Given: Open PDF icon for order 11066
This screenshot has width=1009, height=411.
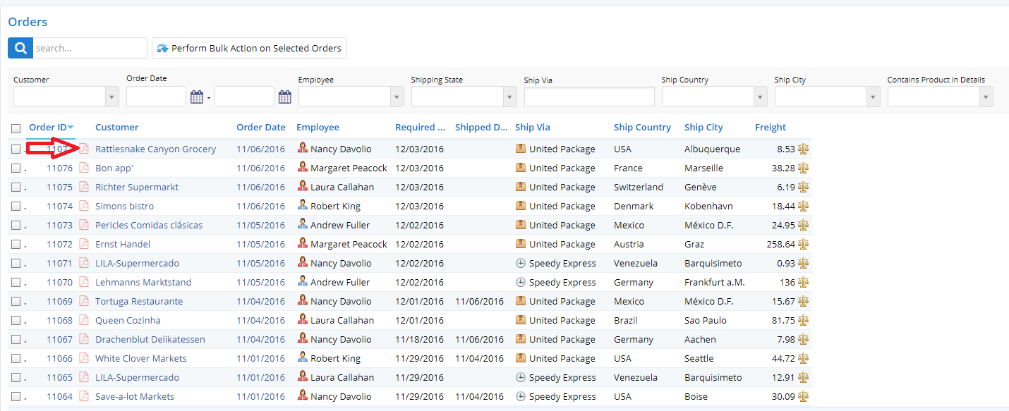Looking at the screenshot, I should click(84, 358).
